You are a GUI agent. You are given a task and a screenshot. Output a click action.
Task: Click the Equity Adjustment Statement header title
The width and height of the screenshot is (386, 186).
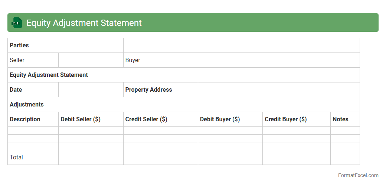click(84, 23)
